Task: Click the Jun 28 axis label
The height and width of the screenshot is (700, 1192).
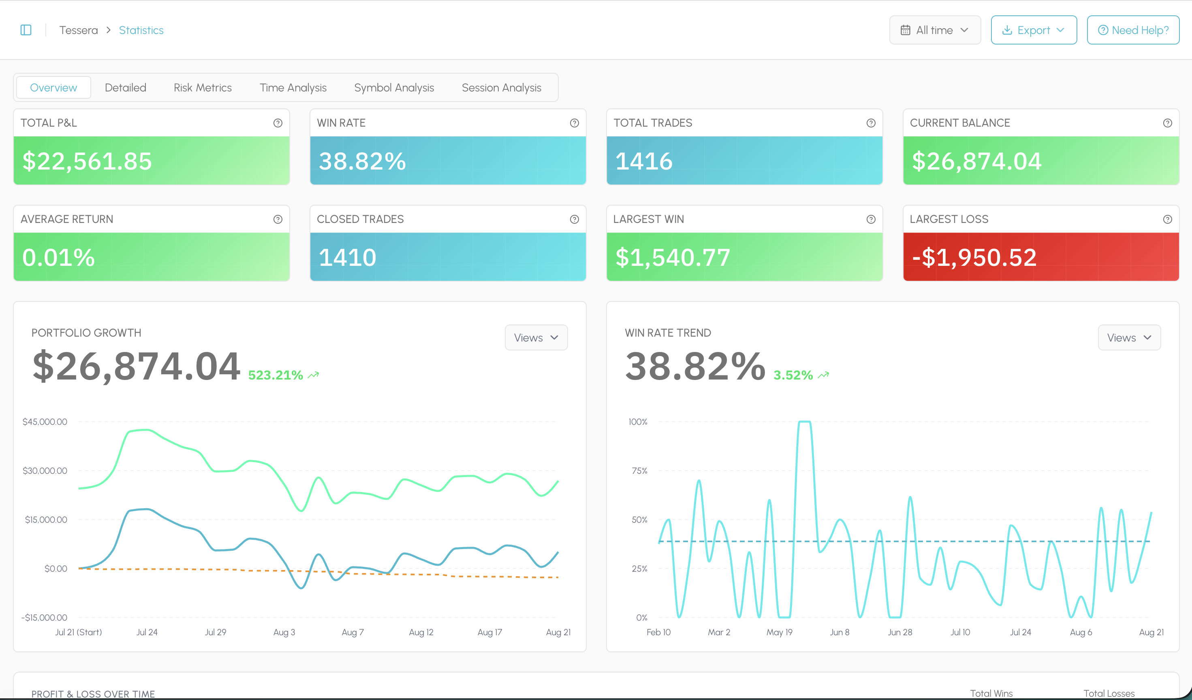Action: click(900, 632)
